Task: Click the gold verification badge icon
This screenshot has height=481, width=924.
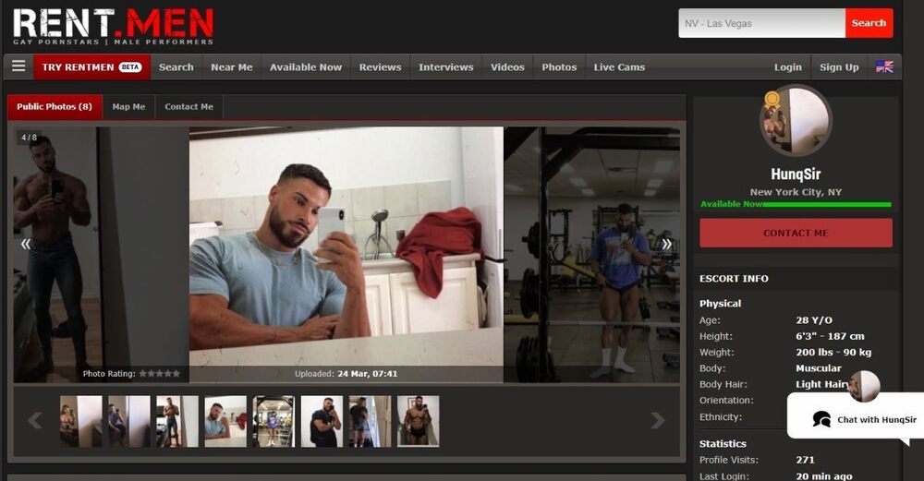Action: tap(772, 99)
